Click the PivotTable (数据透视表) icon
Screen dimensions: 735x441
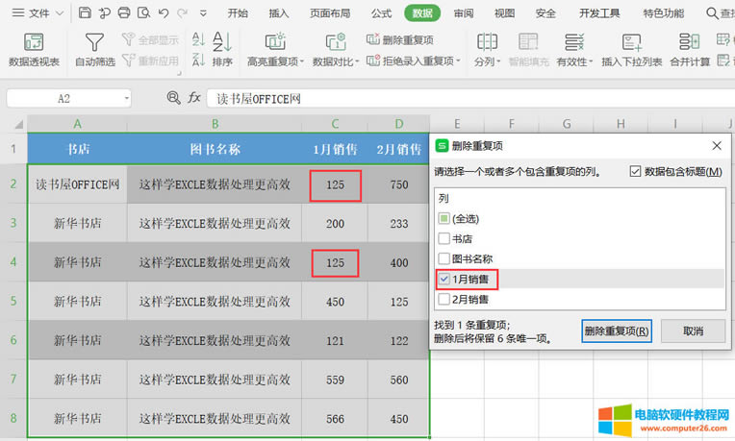pyautogui.click(x=34, y=42)
